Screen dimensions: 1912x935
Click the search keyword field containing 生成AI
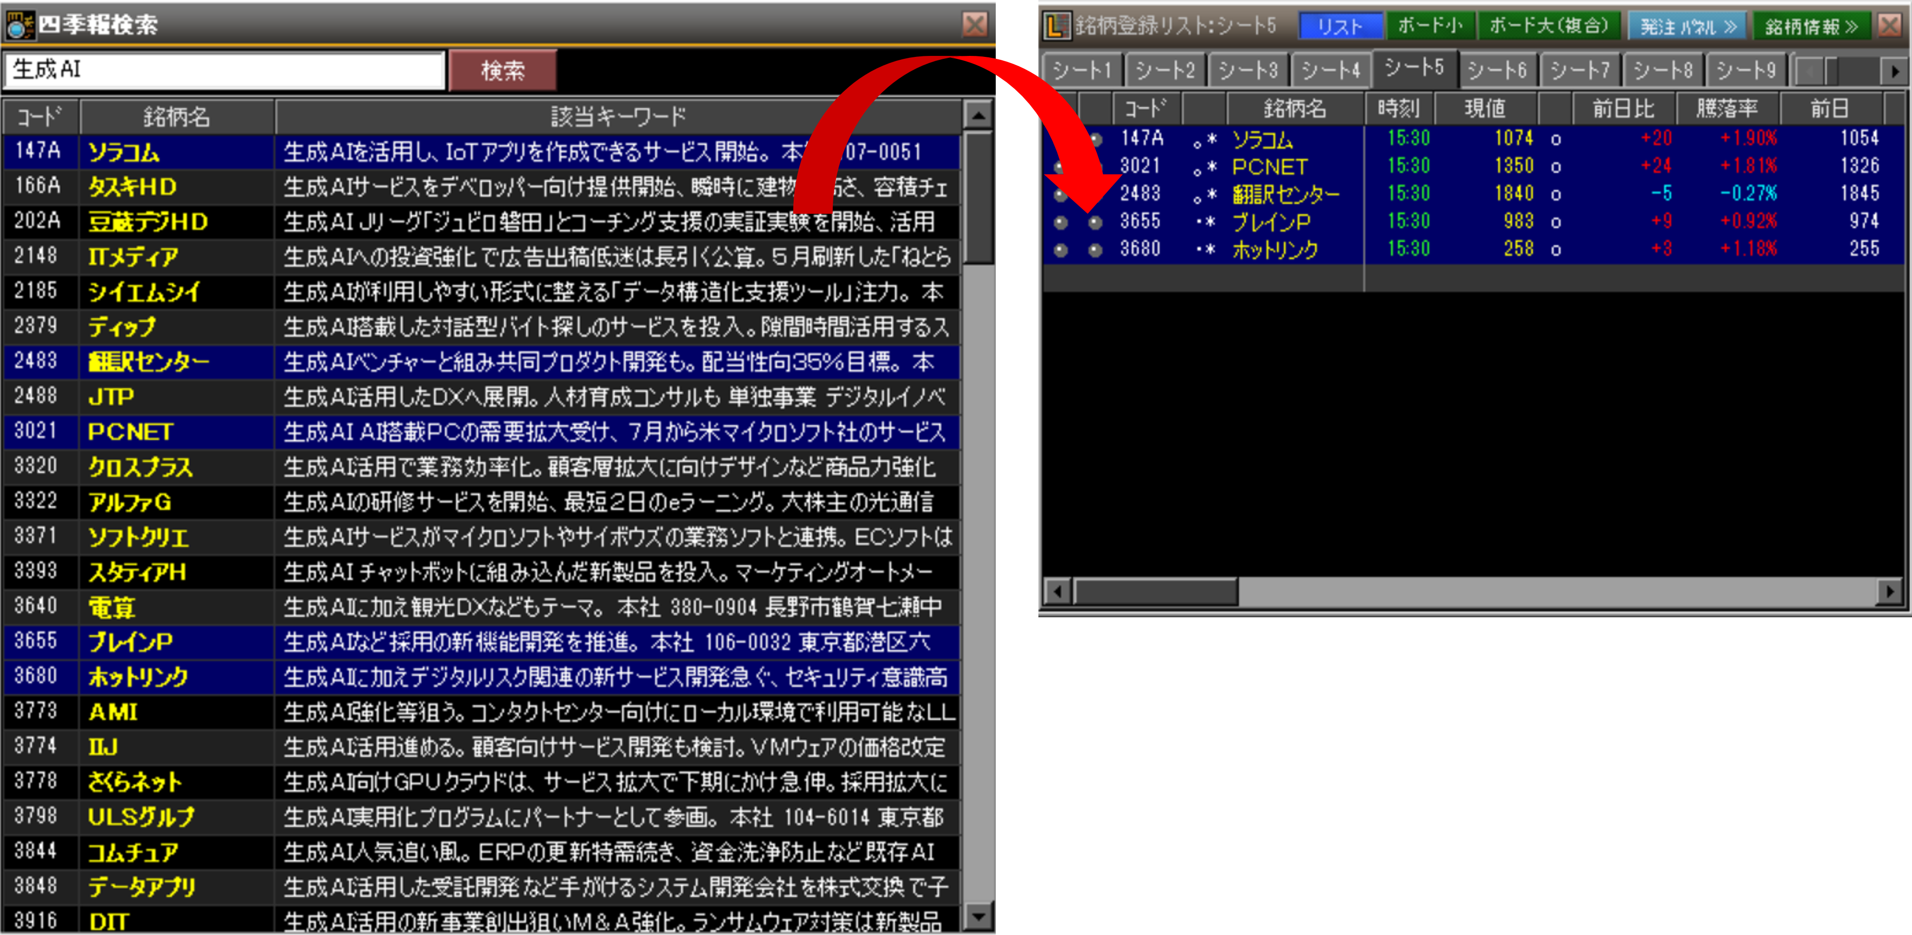(224, 70)
